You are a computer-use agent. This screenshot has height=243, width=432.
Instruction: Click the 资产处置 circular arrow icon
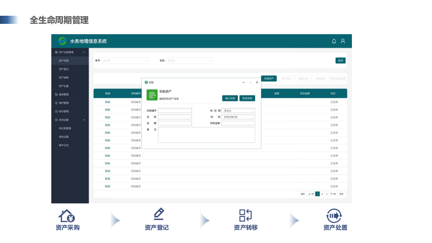pyautogui.click(x=334, y=216)
